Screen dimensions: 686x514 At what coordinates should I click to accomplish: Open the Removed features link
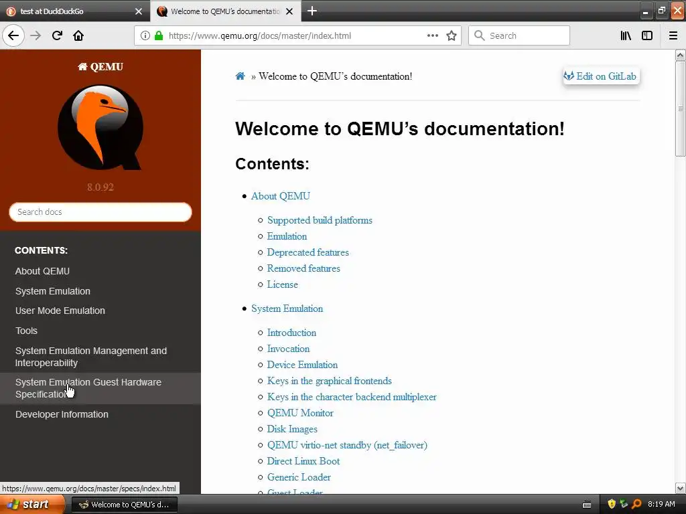[x=303, y=268]
